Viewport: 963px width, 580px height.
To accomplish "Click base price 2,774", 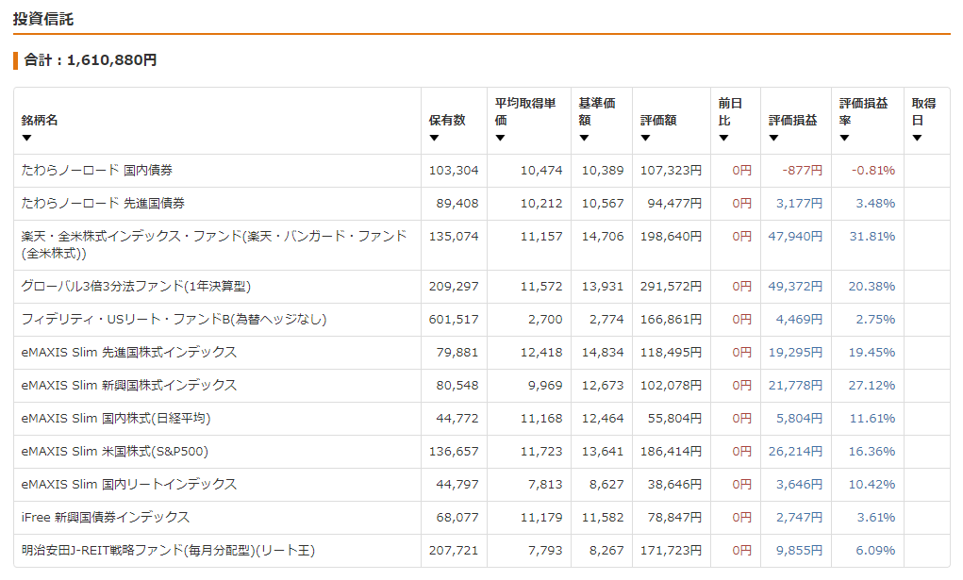I will click(606, 320).
